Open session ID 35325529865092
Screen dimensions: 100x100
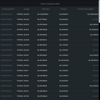tap(6, 65)
